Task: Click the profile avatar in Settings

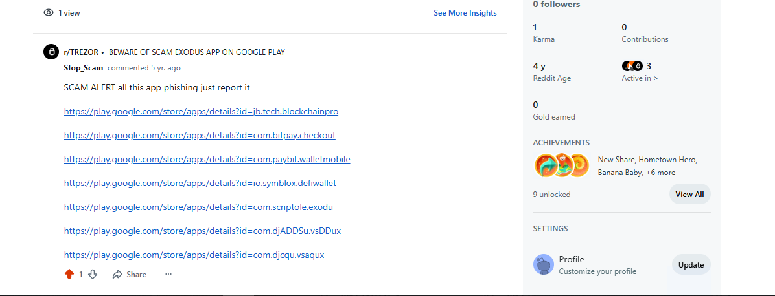Action: 543,264
